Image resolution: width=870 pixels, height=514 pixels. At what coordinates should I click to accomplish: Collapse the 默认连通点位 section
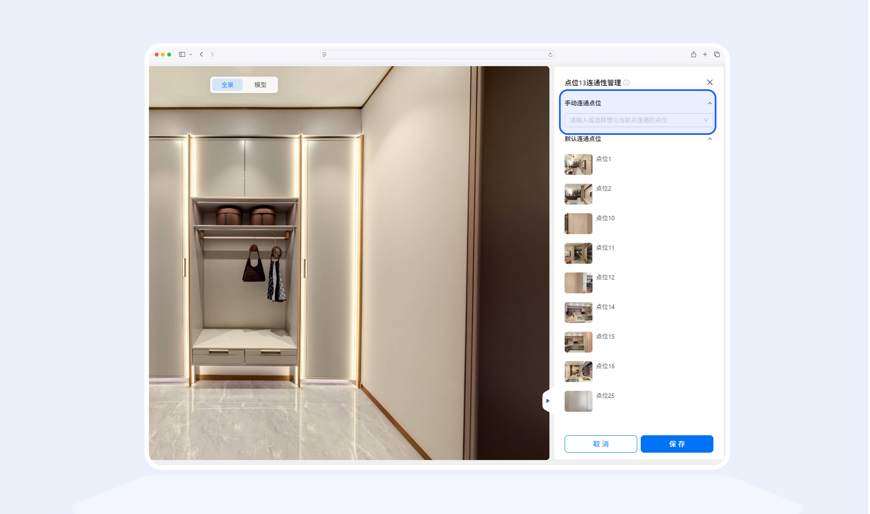coord(710,139)
